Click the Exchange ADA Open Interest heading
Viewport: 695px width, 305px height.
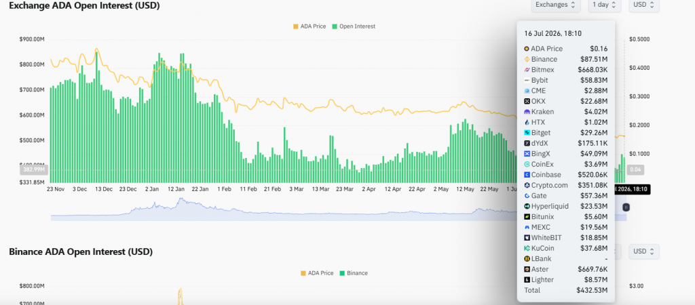click(x=84, y=5)
